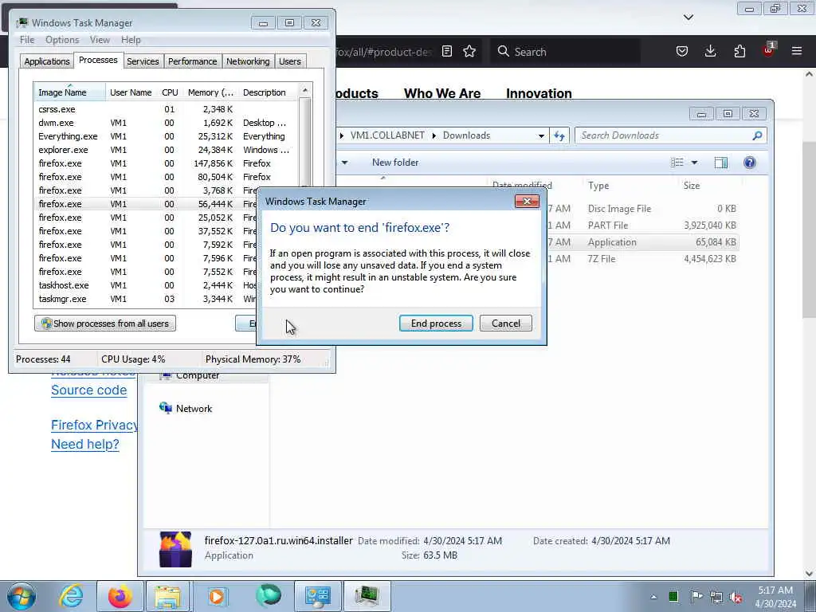This screenshot has width=816, height=612.
Task: Toggle Firefox reader view icon
Action: 446,51
